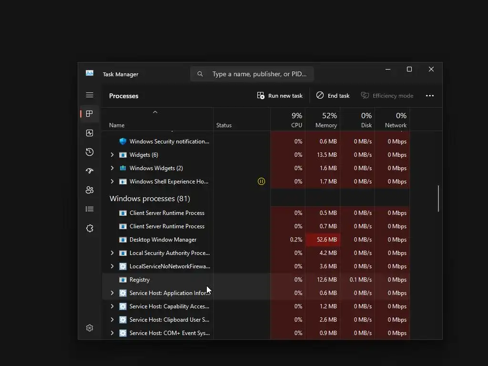Open the Startup apps sidebar page
488x366 pixels.
90,171
